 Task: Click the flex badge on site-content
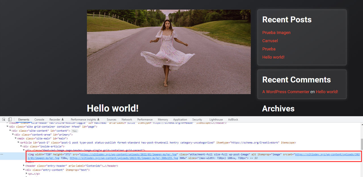coord(74,131)
